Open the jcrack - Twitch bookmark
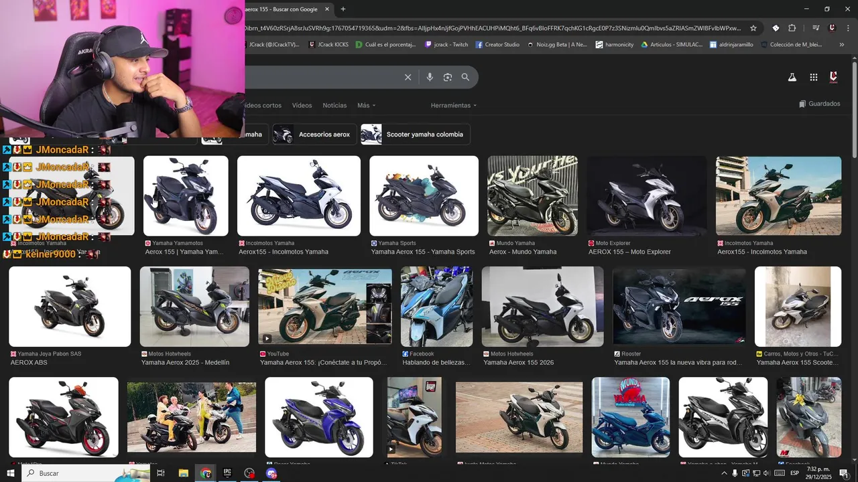This screenshot has width=858, height=482. pos(446,45)
